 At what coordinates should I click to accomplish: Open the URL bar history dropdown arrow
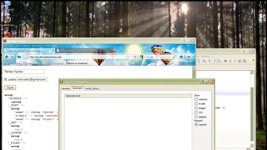[131, 57]
